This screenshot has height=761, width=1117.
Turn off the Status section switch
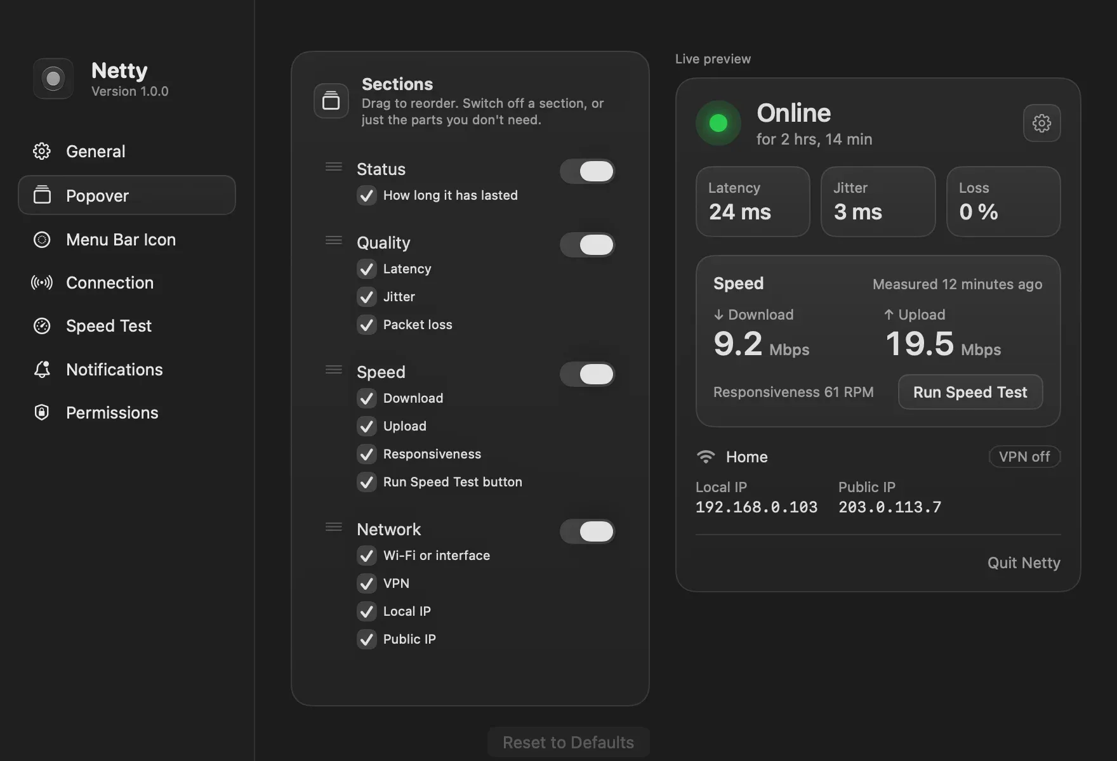tap(587, 171)
